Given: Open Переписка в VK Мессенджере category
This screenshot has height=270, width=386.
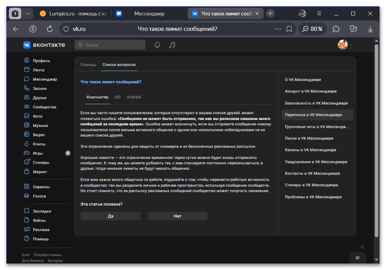Looking at the screenshot, I should pyautogui.click(x=317, y=115).
